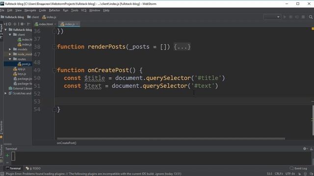Toggle the Project side tool window
This screenshot has height=176, width=314.
point(1,31)
